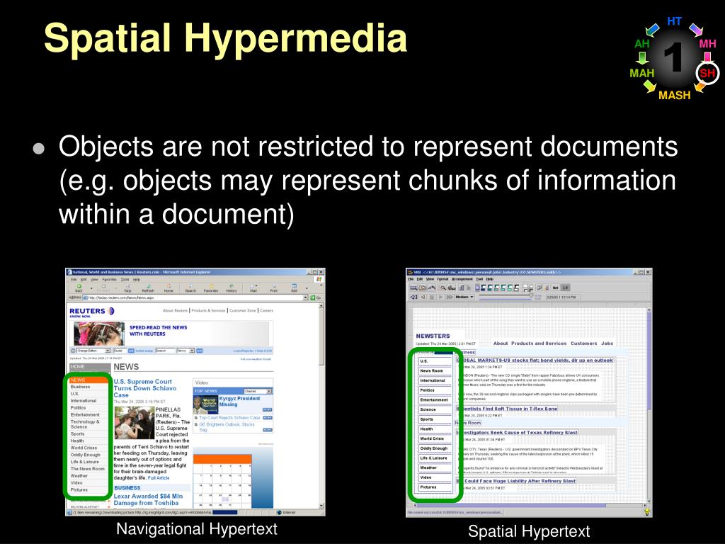This screenshot has width=725, height=544.
Task: Click the GLOBAL MARKETS-US stocks flat headline
Action: (536, 360)
